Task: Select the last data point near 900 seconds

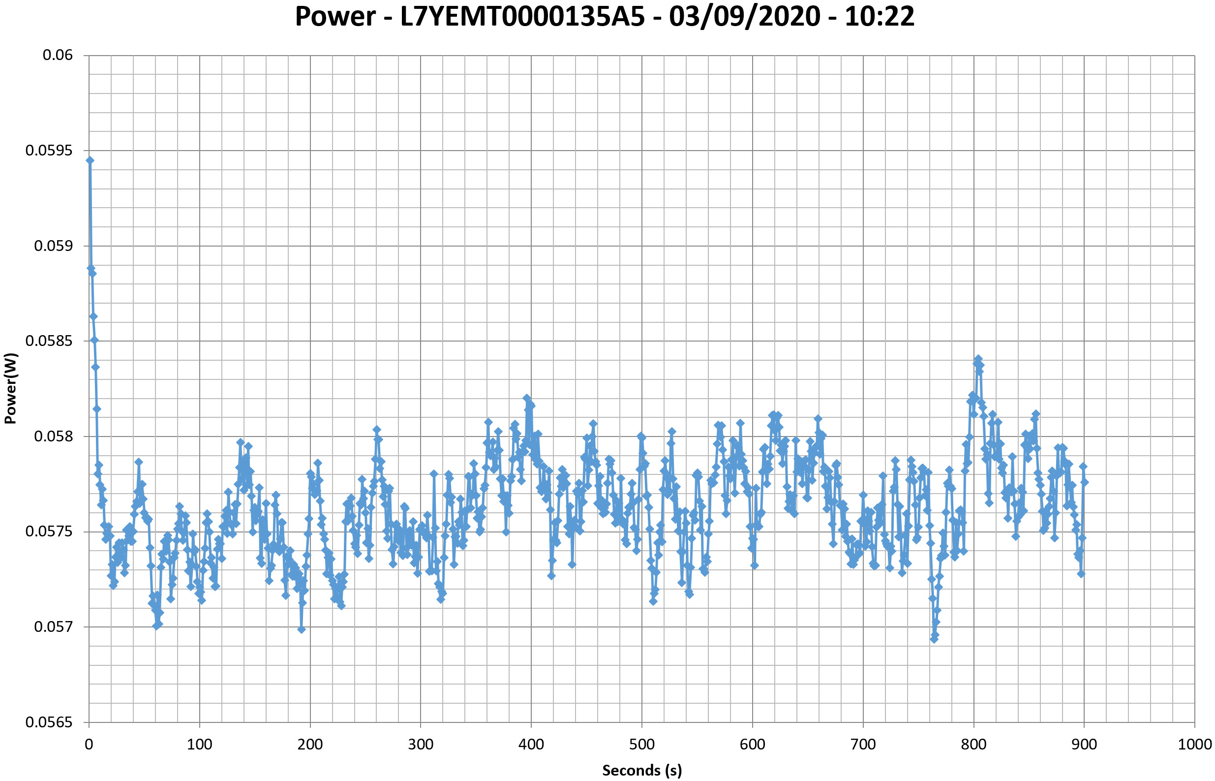Action: tap(1084, 482)
